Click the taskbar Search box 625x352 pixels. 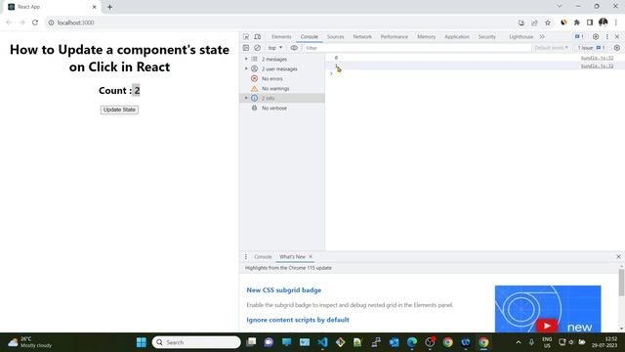[196, 342]
